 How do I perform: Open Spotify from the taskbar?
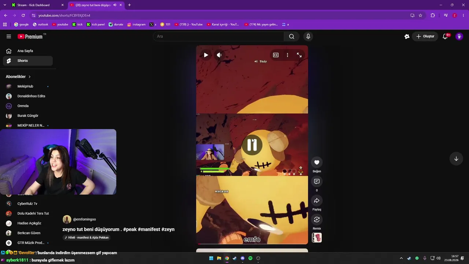tap(250, 258)
